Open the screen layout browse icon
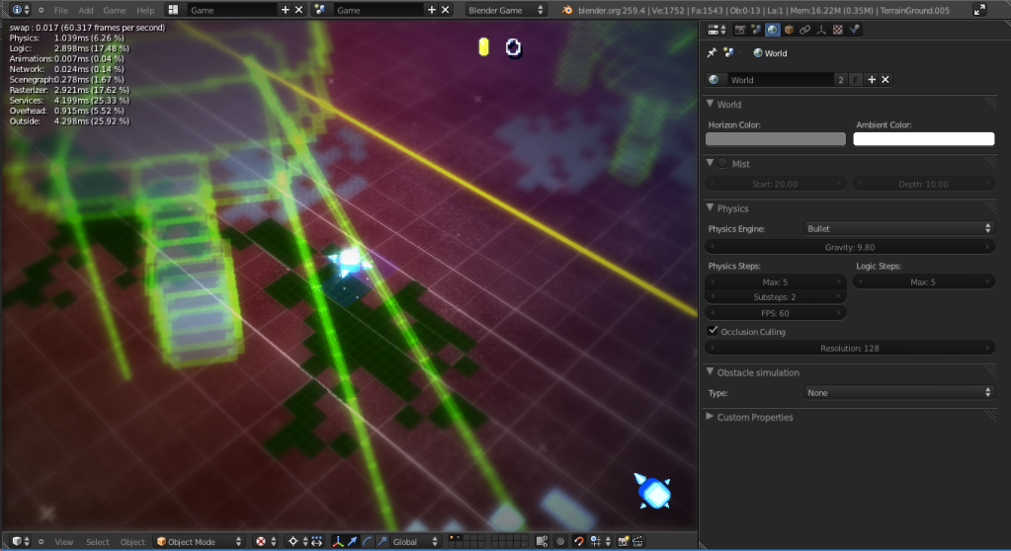This screenshot has height=551, width=1011. (x=174, y=10)
